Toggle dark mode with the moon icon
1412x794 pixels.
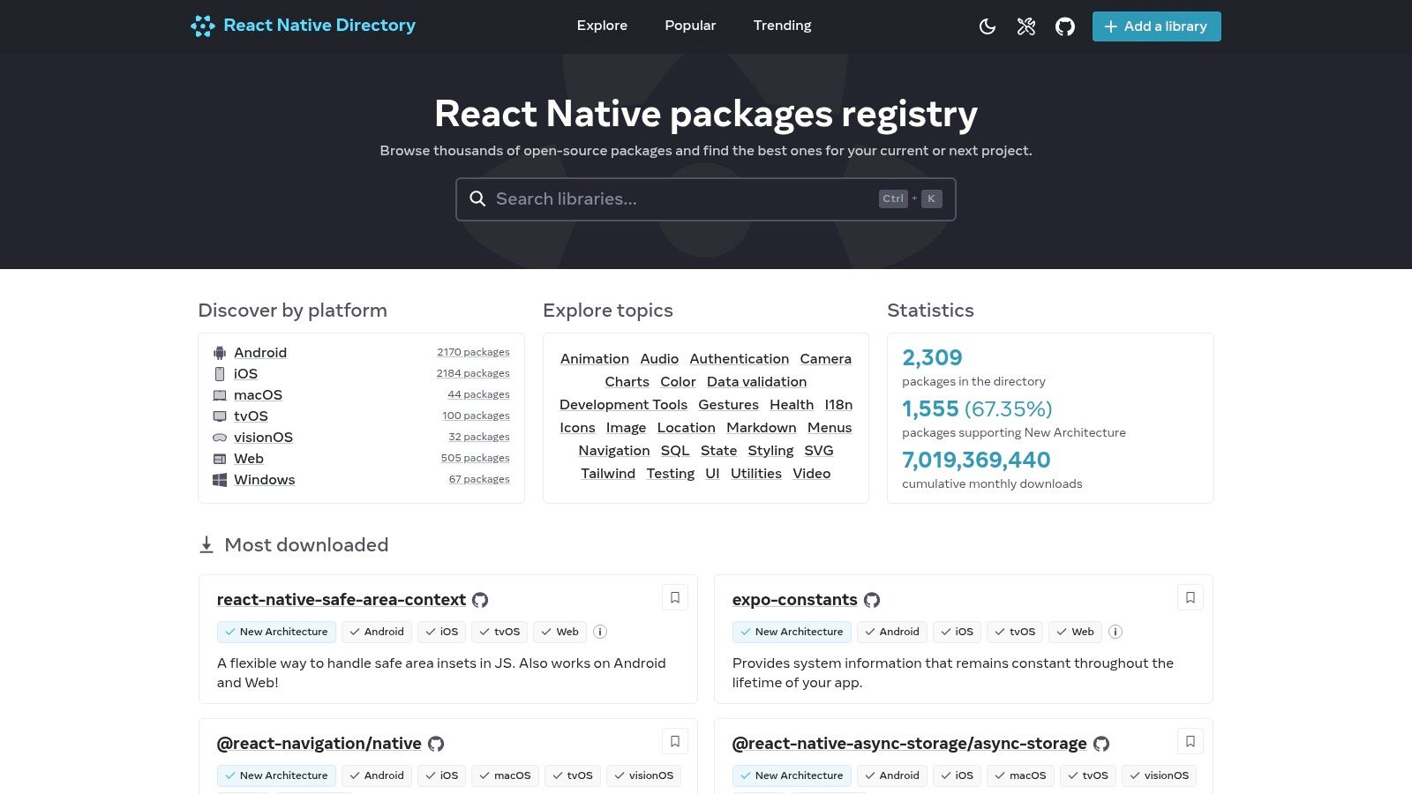pyautogui.click(x=987, y=26)
